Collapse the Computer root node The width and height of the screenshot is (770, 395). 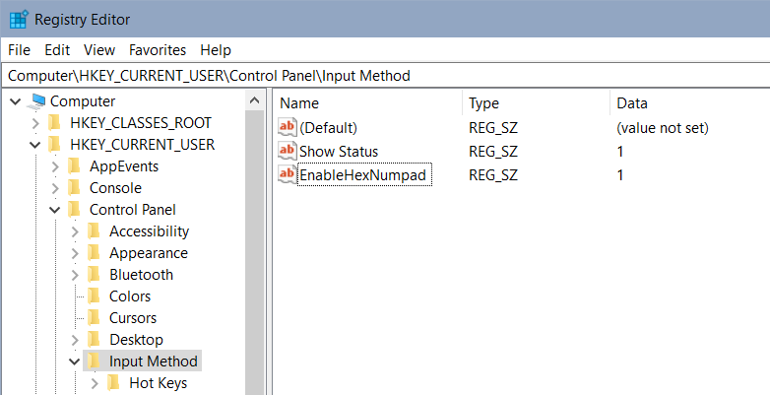click(x=16, y=101)
